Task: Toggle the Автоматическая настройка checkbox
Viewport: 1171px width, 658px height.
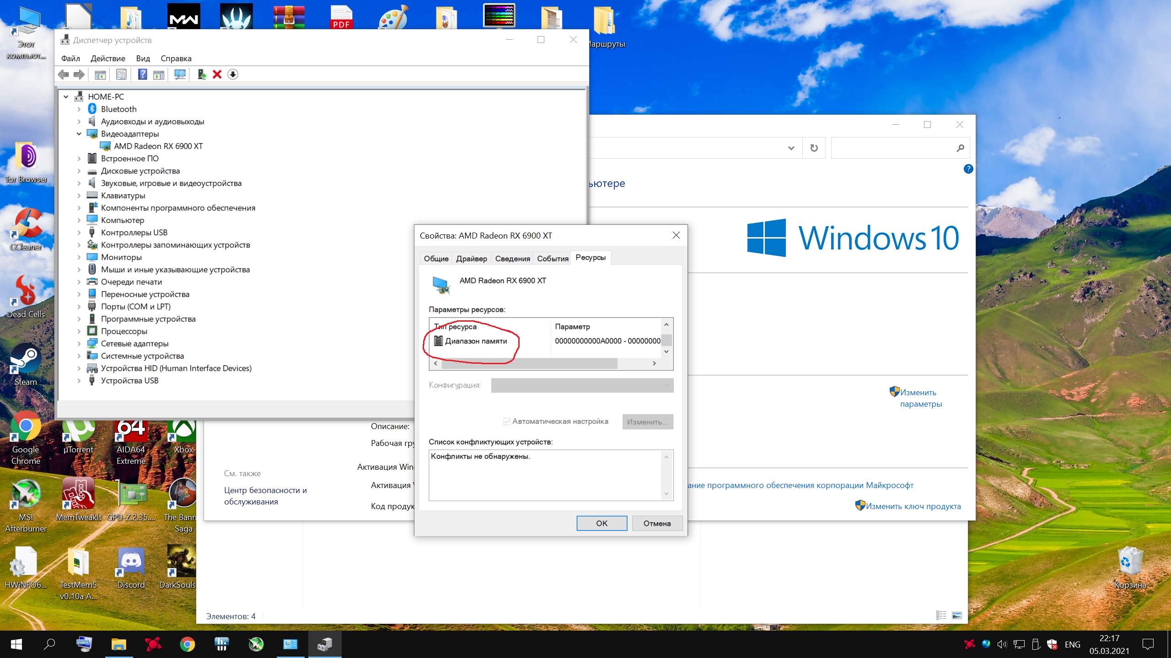Action: [507, 421]
